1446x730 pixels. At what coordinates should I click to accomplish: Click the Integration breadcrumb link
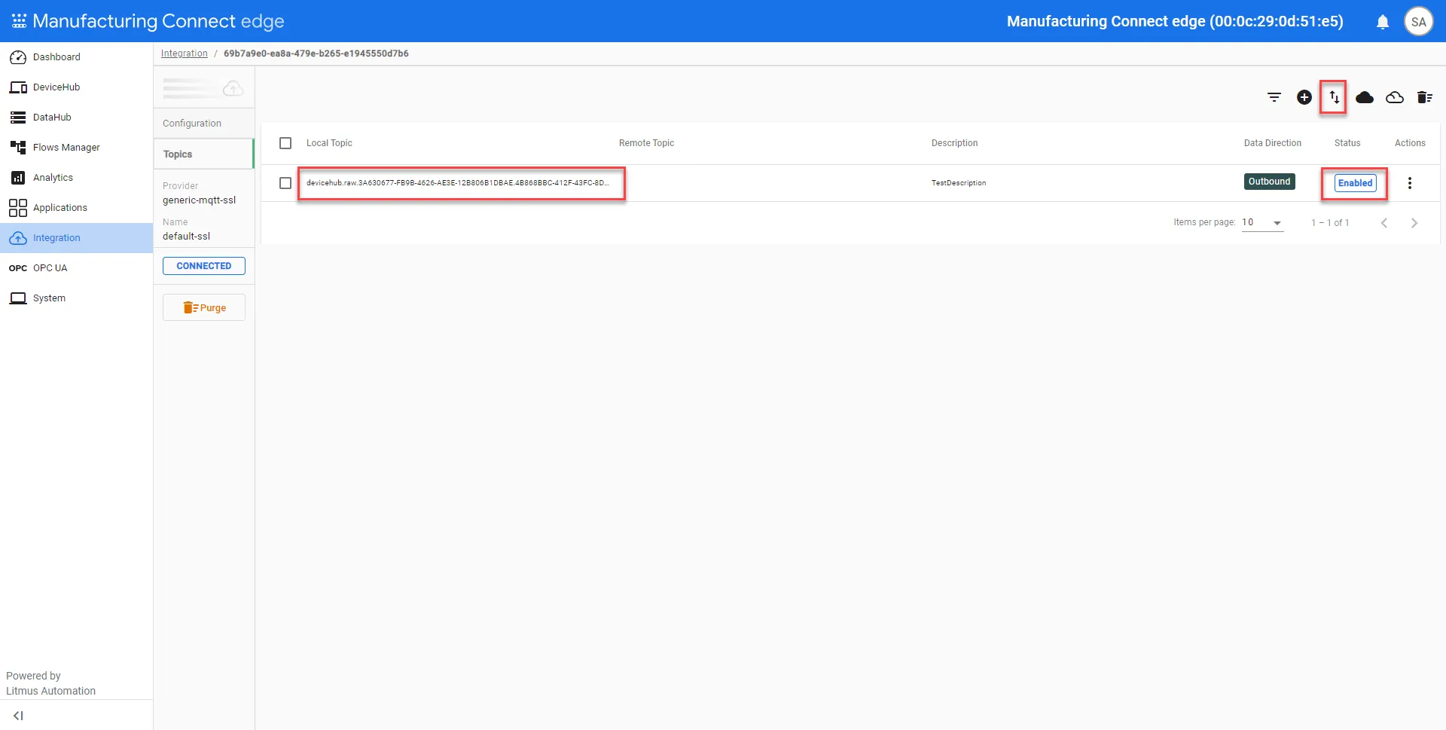(184, 53)
